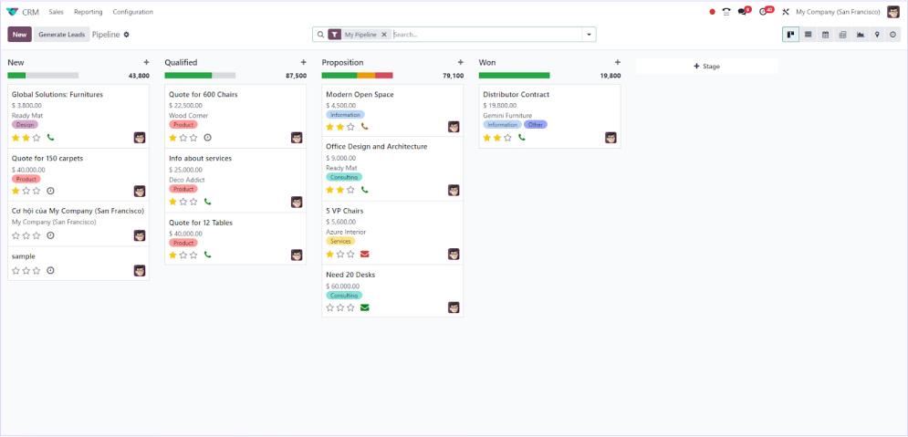This screenshot has width=908, height=437.
Task: Click the red recording status dot
Action: [713, 12]
